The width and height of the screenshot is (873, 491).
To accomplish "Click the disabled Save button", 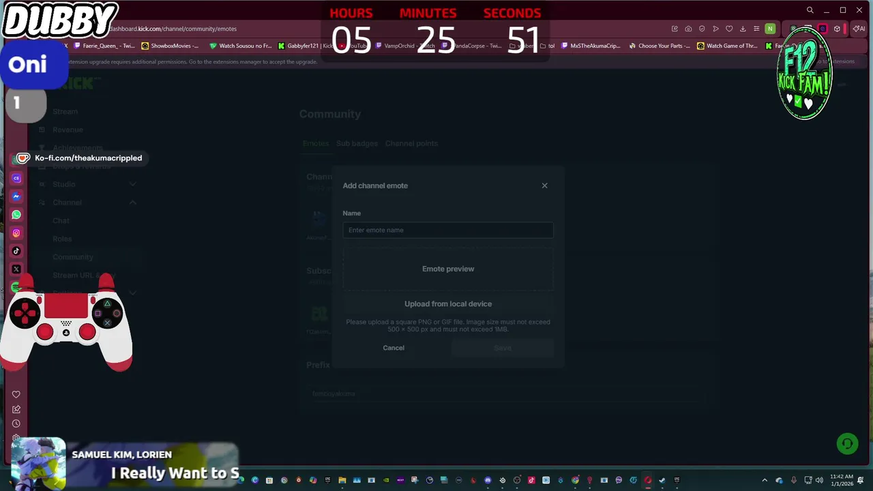I will (503, 348).
